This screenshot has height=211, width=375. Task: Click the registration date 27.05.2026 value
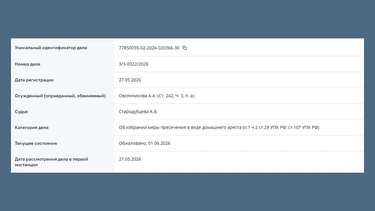pyautogui.click(x=130, y=80)
